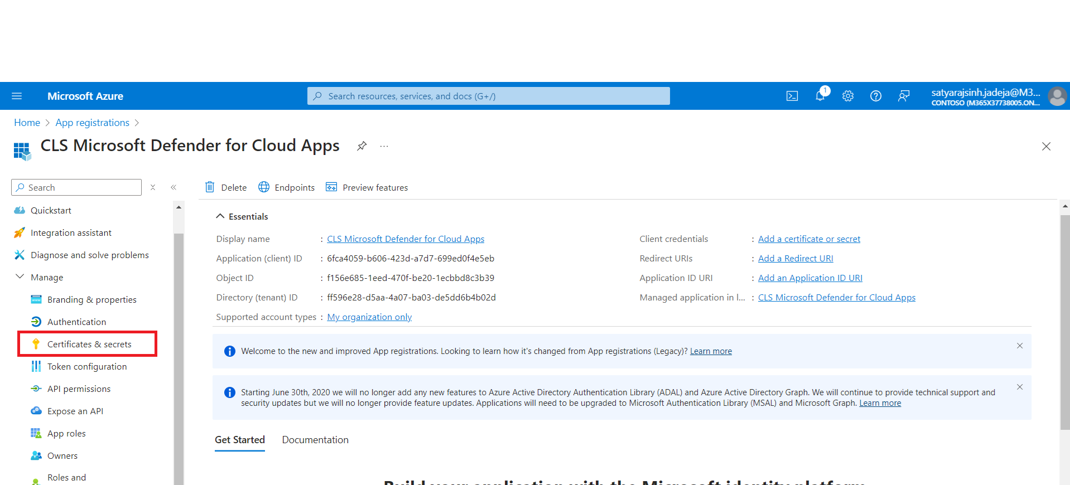Select the Directory (tenant) ID value
1070x485 pixels.
(x=411, y=297)
